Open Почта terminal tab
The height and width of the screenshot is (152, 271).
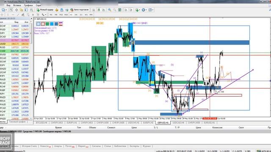(69, 146)
